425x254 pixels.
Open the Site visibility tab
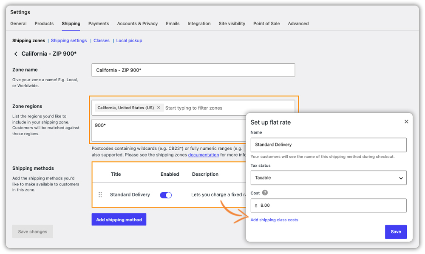point(232,23)
